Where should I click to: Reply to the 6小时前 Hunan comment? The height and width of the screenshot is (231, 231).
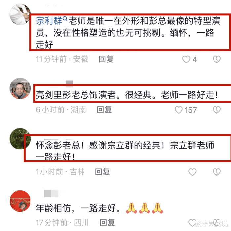coord(104,110)
